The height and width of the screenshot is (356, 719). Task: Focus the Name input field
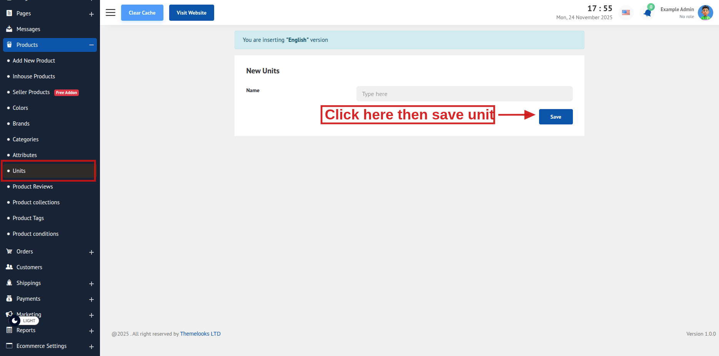coord(464,94)
